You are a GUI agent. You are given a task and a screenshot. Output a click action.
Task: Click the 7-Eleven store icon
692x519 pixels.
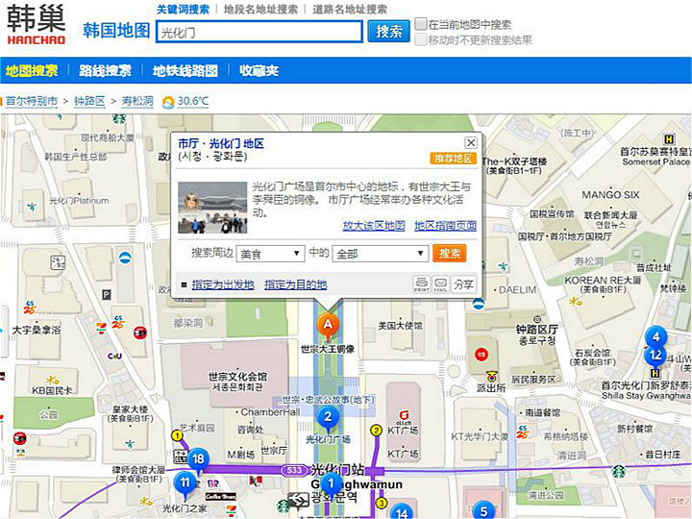tap(102, 328)
